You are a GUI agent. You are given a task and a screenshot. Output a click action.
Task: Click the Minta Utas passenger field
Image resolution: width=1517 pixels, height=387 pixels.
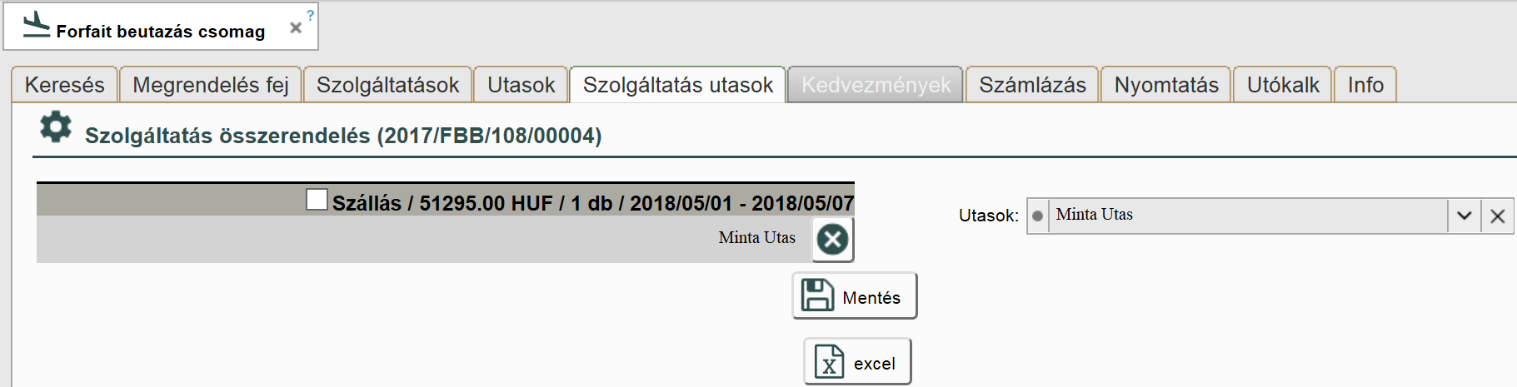pyautogui.click(x=1245, y=216)
